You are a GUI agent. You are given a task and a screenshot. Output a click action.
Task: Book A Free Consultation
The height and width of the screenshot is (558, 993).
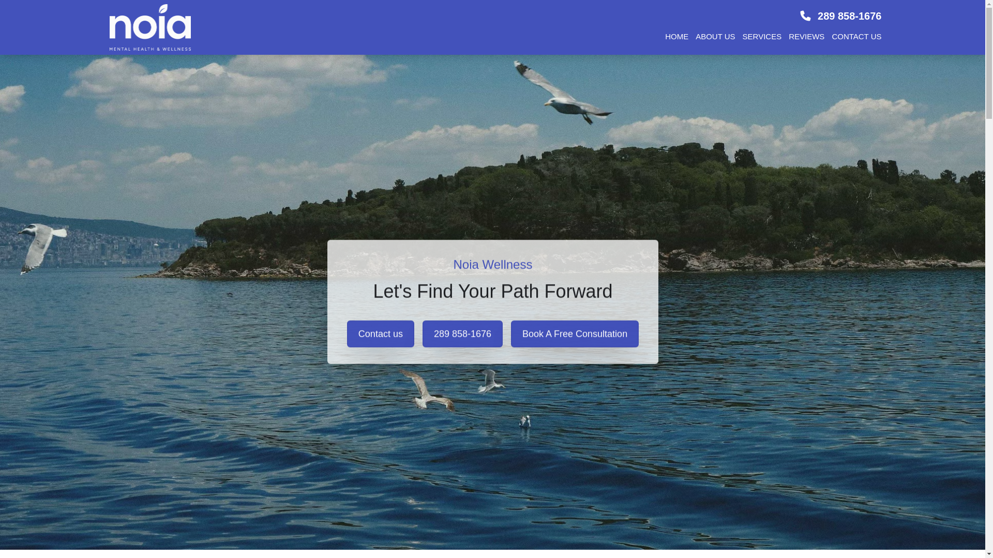click(575, 334)
